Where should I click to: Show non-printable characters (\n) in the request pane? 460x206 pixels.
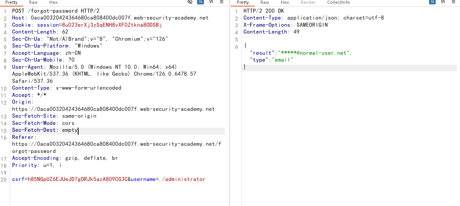(211, 2)
